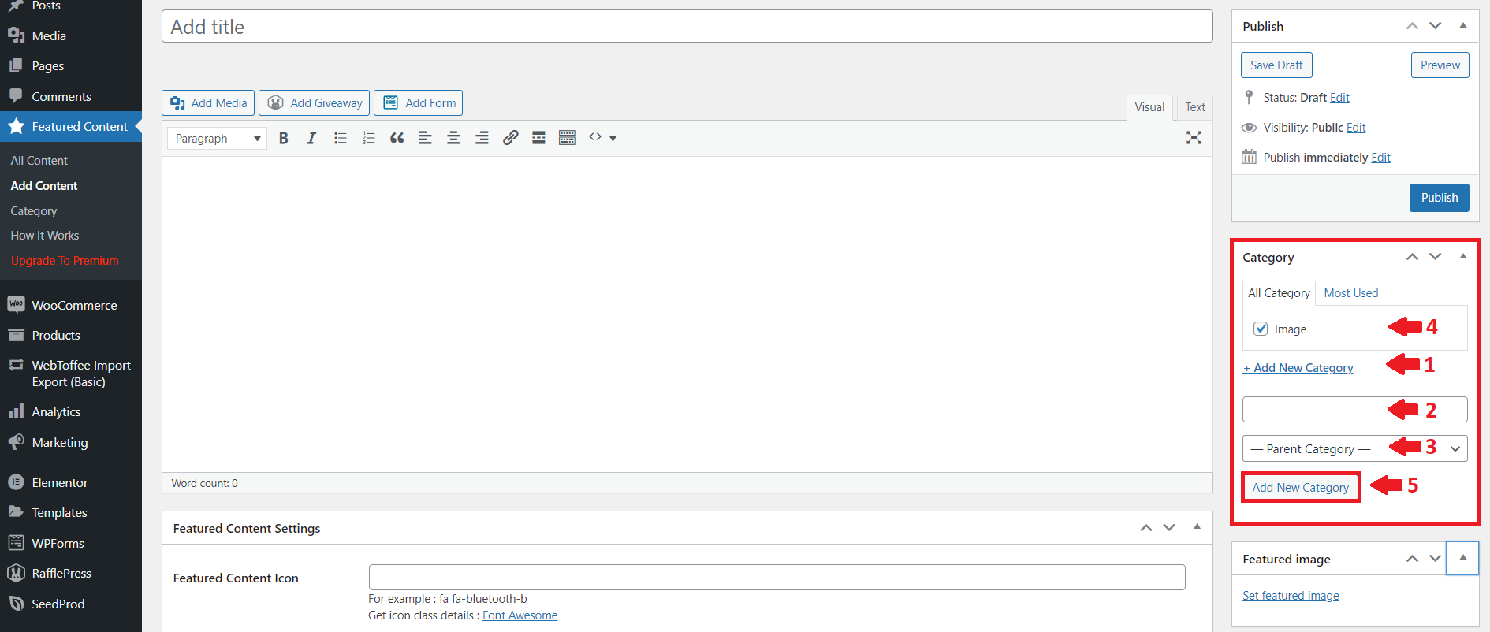1490x632 pixels.
Task: Click the Add Form button
Action: (x=418, y=103)
